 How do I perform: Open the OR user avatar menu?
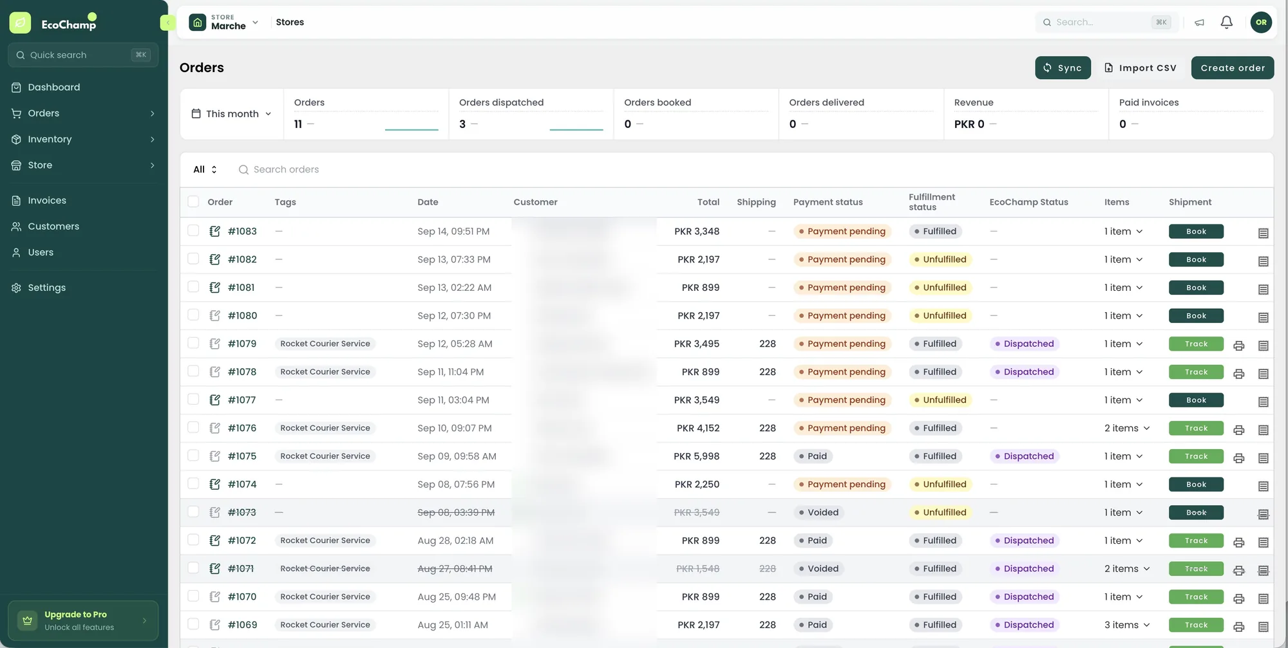click(x=1261, y=23)
